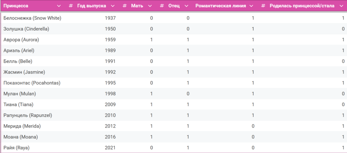347x153 pixels.
Task: Expand the Мать column dropdown chevron
Action: (150, 6)
